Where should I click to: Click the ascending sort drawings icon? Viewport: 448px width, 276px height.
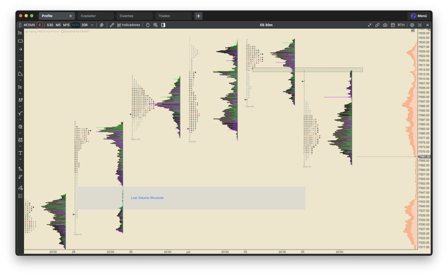[20, 169]
